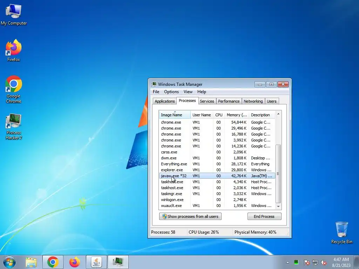The height and width of the screenshot is (269, 359).
Task: Select the taskmgr.exe process
Action: tap(217, 193)
